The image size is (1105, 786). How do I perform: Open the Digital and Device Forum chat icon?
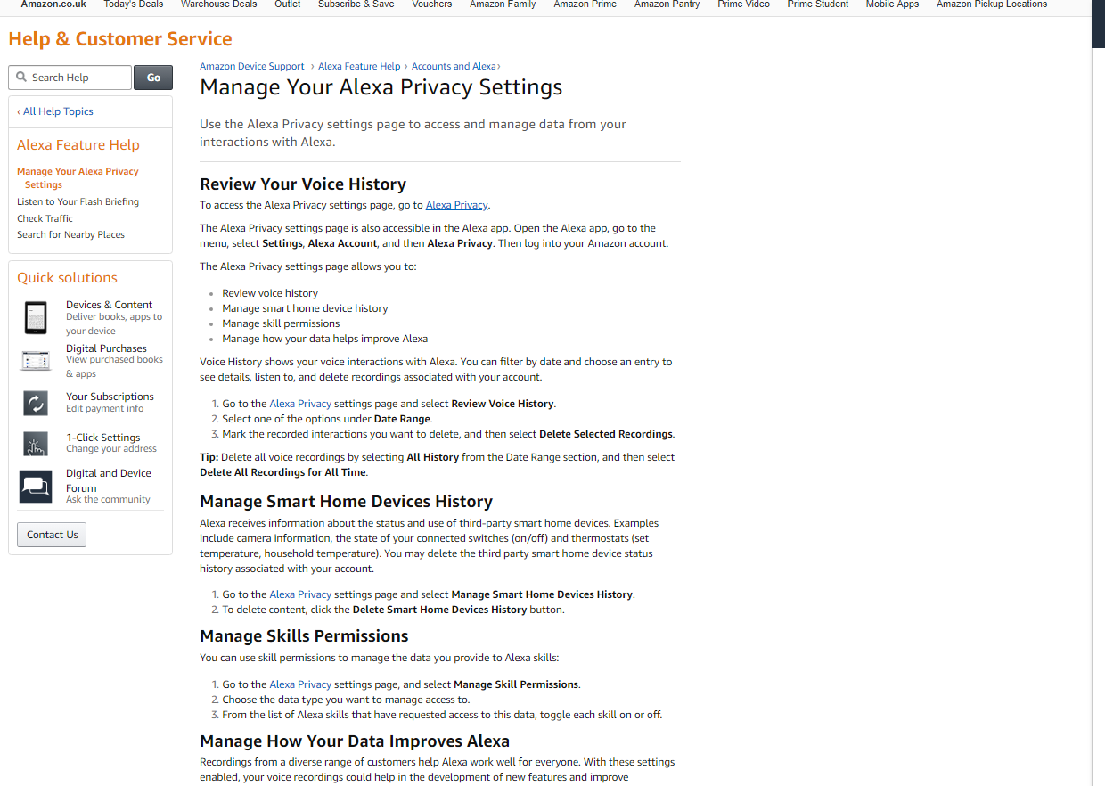click(36, 487)
